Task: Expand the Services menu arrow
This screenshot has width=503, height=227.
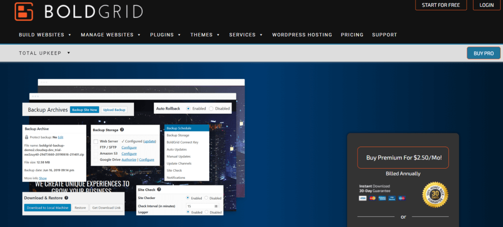Action: click(x=261, y=35)
